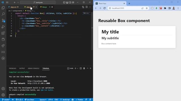Close the terminal panel
Image resolution: width=181 pixels, height=101 pixels.
(x=90, y=68)
